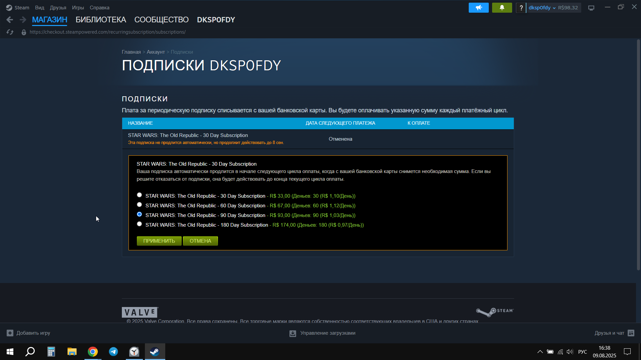Screen dimensions: 641x360
Task: Click the К ОПЛАТЕ column header
Action: pos(419,123)
